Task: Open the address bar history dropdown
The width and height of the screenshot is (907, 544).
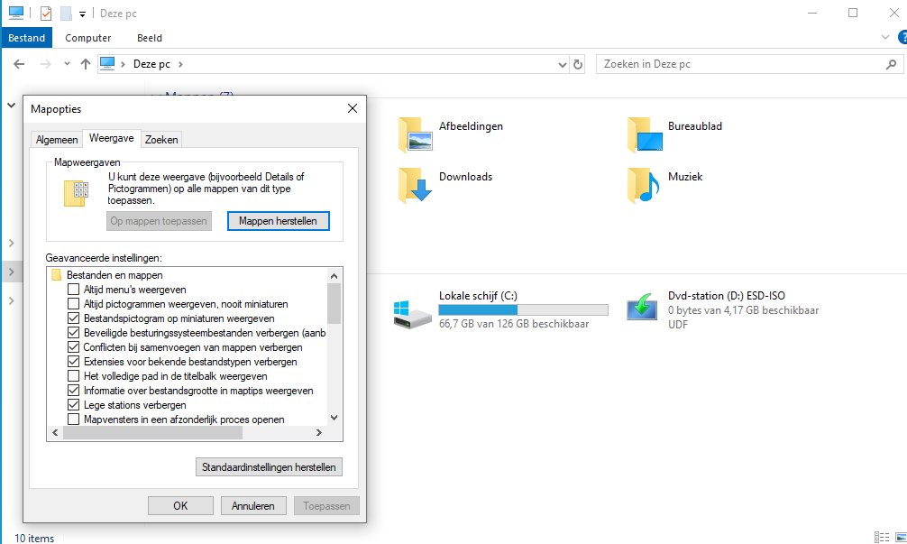Action: coord(562,65)
